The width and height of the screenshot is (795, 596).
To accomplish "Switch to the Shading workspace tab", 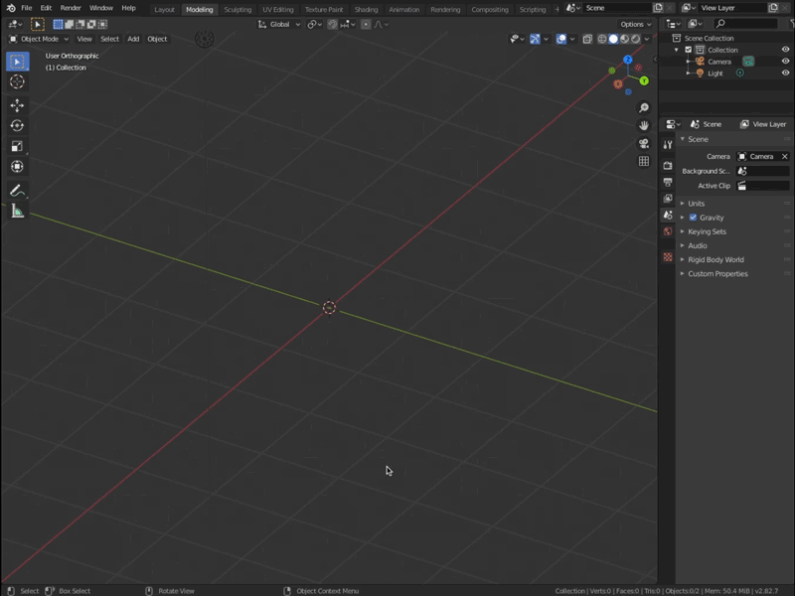I will [366, 9].
